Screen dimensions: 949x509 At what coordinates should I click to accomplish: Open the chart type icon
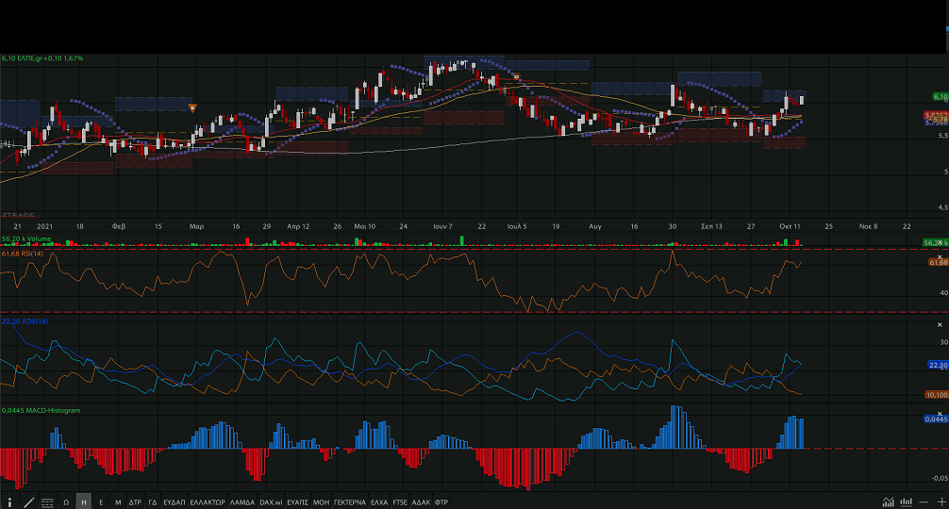pyautogui.click(x=888, y=502)
